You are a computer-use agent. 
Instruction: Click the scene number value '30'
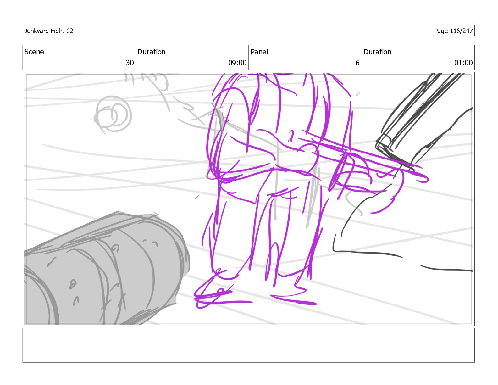click(x=130, y=63)
